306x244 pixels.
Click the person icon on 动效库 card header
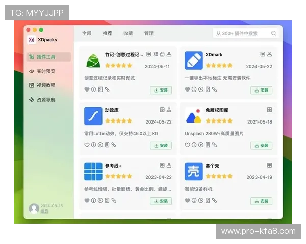(x=169, y=110)
